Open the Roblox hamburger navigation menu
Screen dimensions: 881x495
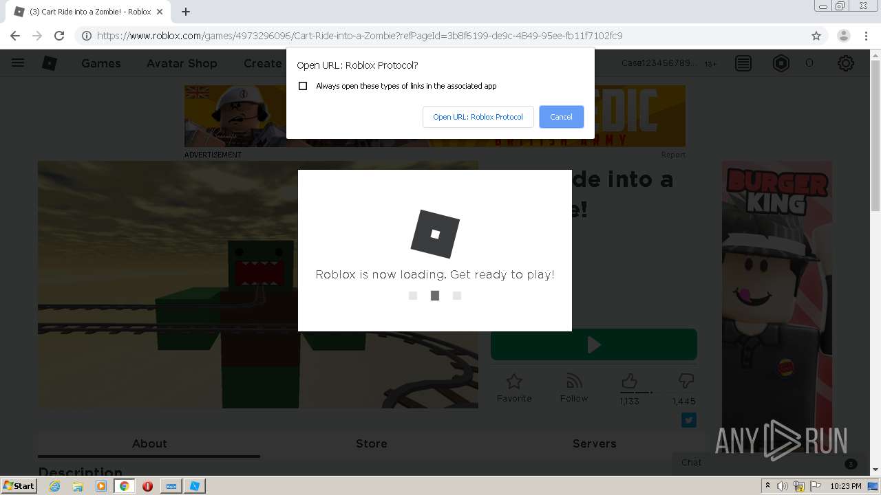(x=18, y=63)
